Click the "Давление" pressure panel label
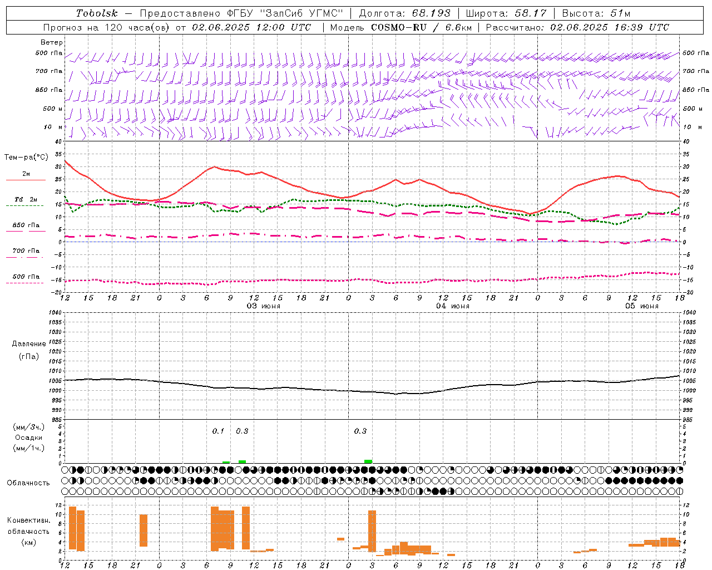 tap(29, 344)
